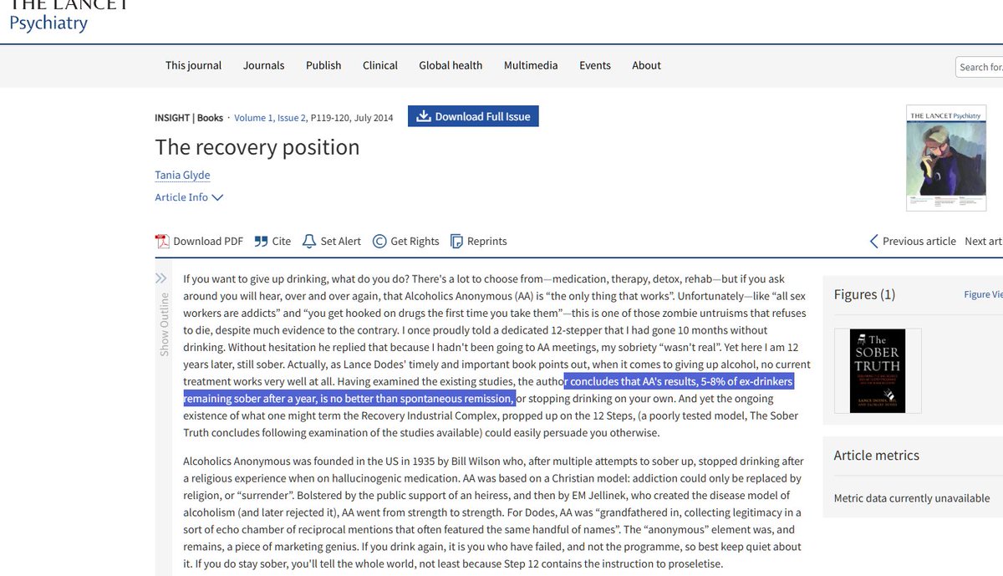Open the Volume 1, Issue 2 link

[271, 118]
